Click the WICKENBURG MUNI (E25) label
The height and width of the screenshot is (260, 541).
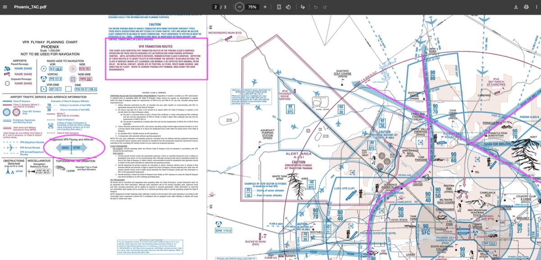225,33
